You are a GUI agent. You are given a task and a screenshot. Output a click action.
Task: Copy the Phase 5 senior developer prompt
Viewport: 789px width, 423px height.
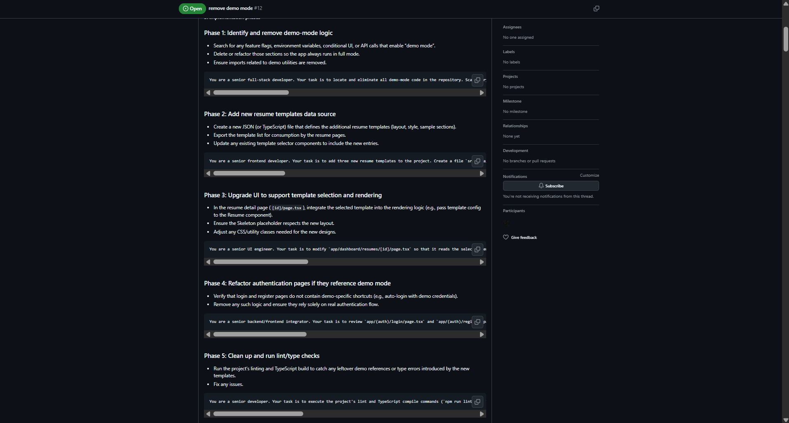(478, 402)
